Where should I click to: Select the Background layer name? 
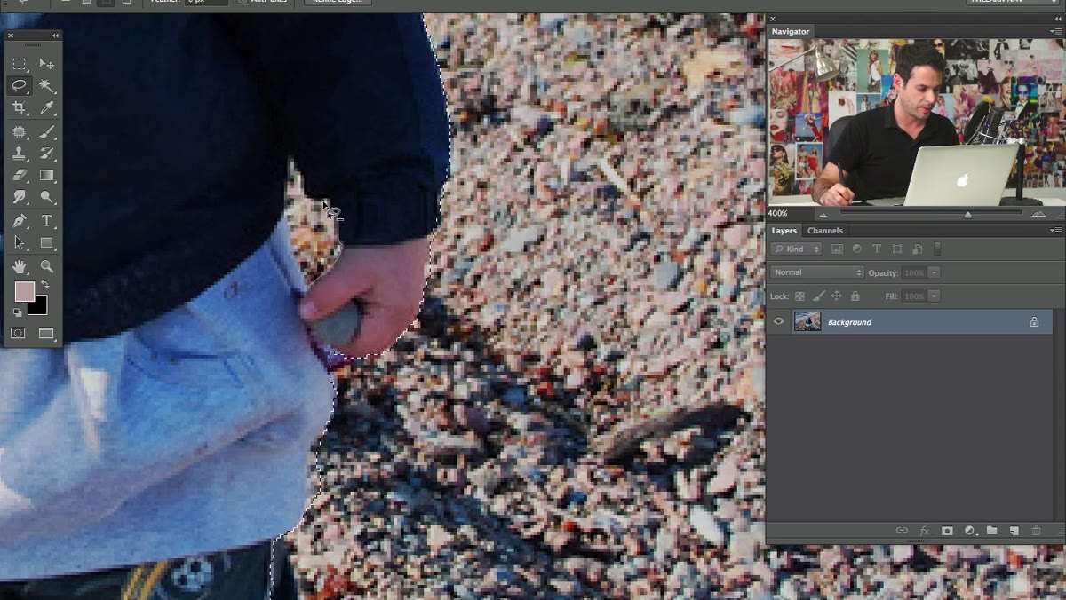coord(849,322)
